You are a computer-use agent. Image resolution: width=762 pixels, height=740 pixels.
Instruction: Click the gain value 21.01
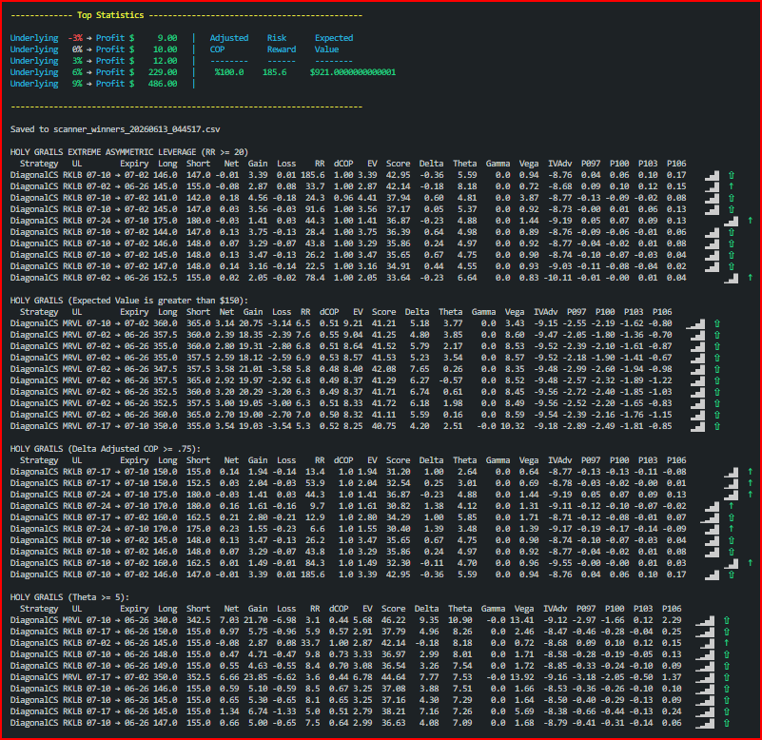(x=251, y=369)
